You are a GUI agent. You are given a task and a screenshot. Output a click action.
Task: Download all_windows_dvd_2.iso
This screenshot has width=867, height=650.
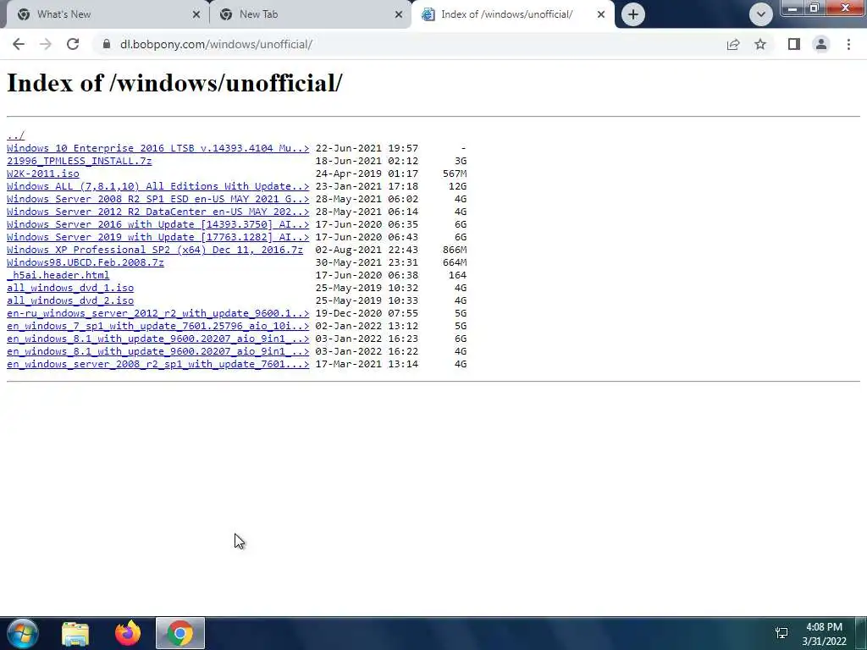70,300
